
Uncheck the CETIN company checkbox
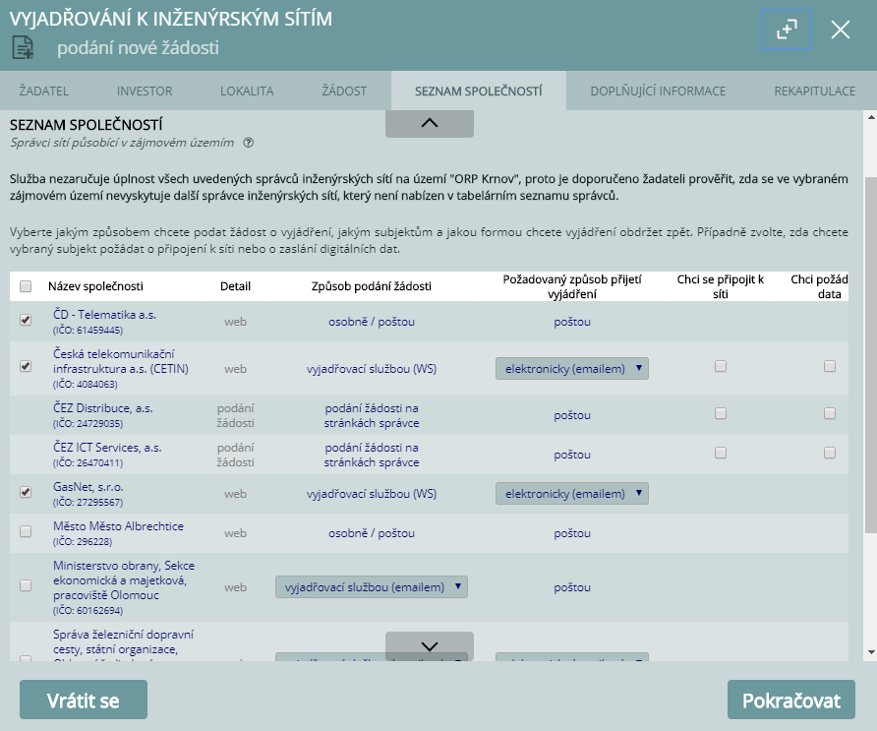(26, 367)
